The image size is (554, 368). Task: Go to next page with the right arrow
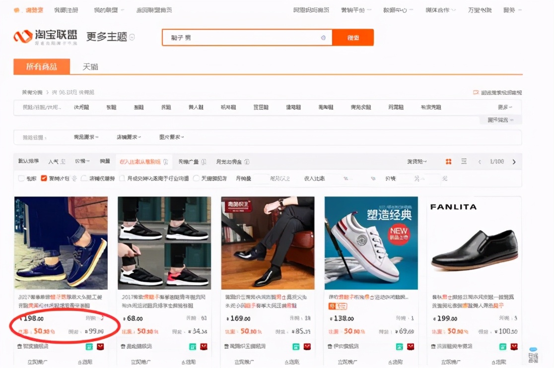pyautogui.click(x=514, y=162)
